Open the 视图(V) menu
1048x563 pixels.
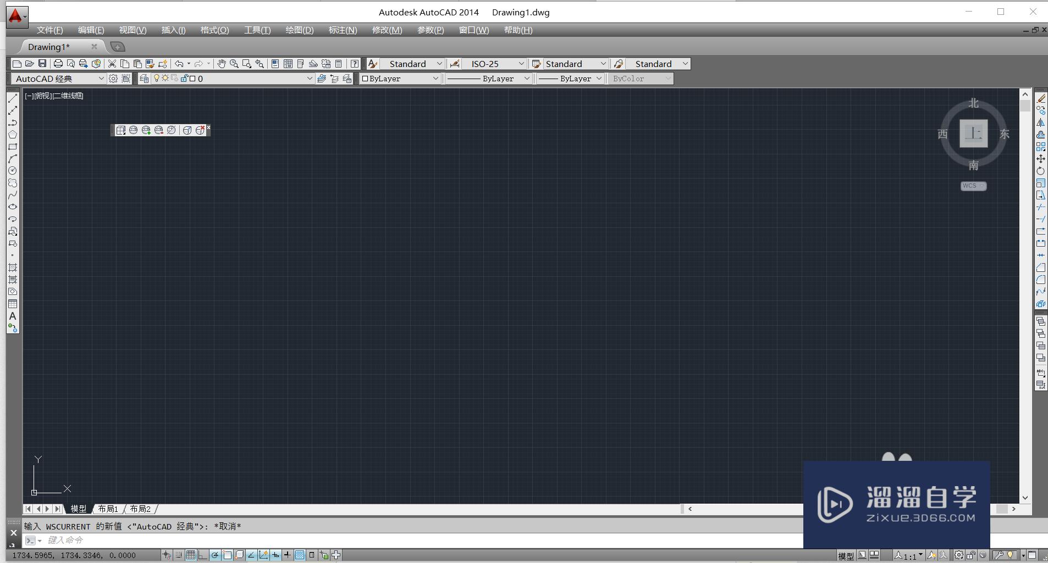133,30
